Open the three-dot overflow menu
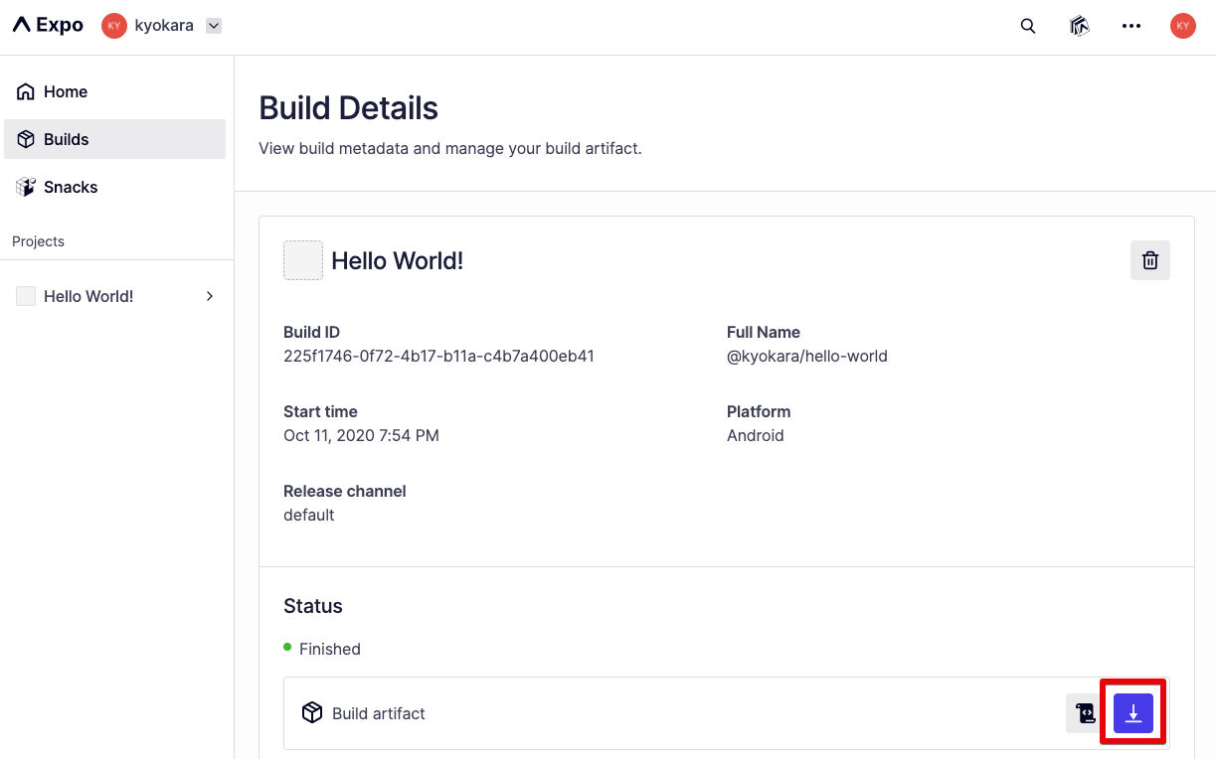The height and width of the screenshot is (759, 1216). (1130, 26)
